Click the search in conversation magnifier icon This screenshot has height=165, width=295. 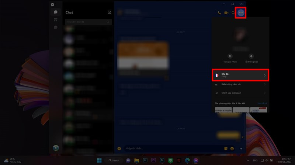pos(233,13)
